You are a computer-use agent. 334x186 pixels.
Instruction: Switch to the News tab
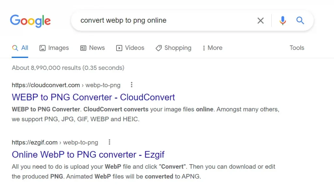pyautogui.click(x=93, y=48)
